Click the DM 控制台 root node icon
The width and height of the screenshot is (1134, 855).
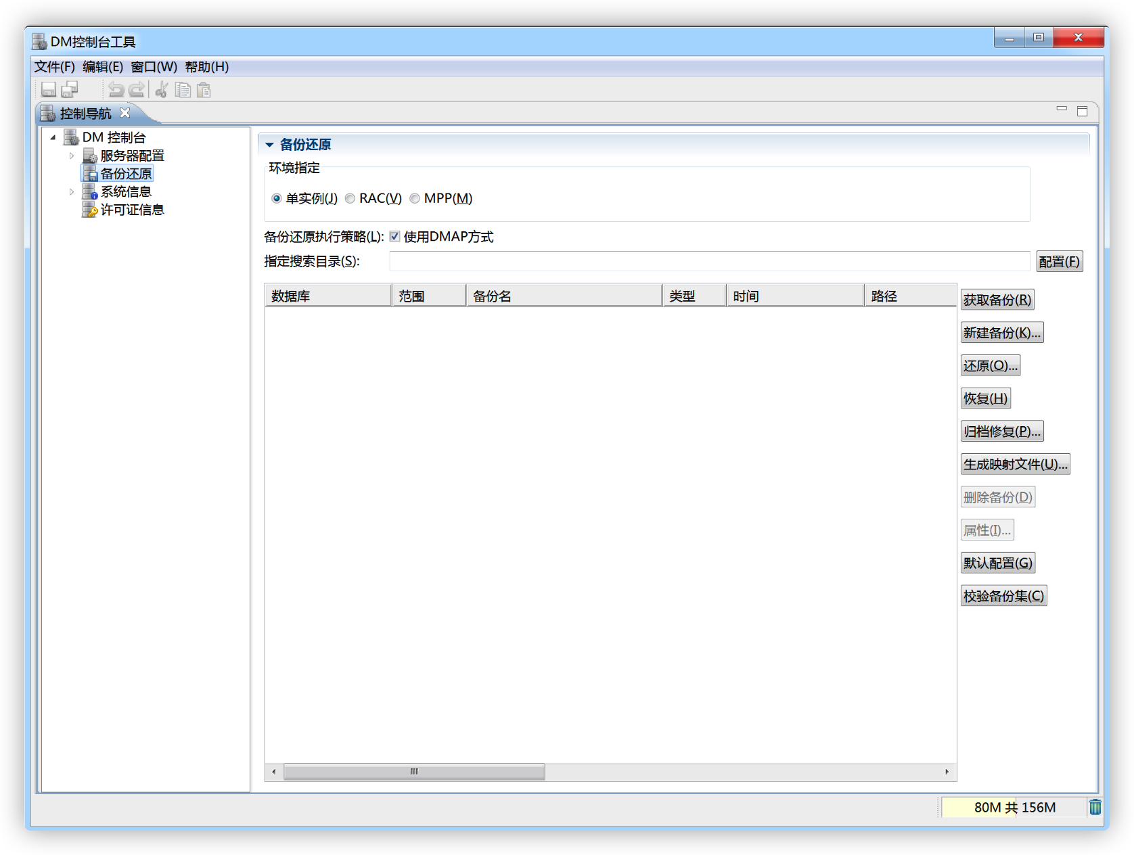click(71, 137)
